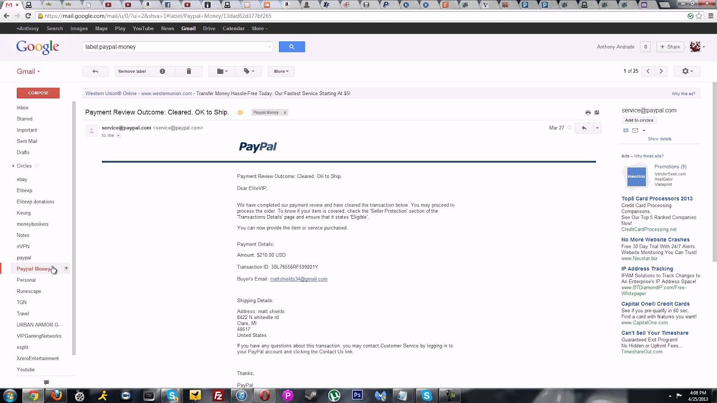Open +Anthony in the Google top bar
This screenshot has width=717, height=403.
[x=27, y=29]
